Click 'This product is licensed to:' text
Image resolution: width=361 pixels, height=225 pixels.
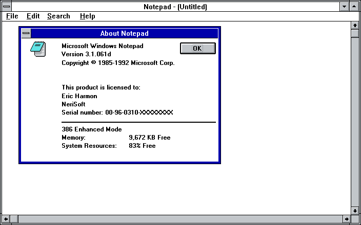(x=101, y=87)
